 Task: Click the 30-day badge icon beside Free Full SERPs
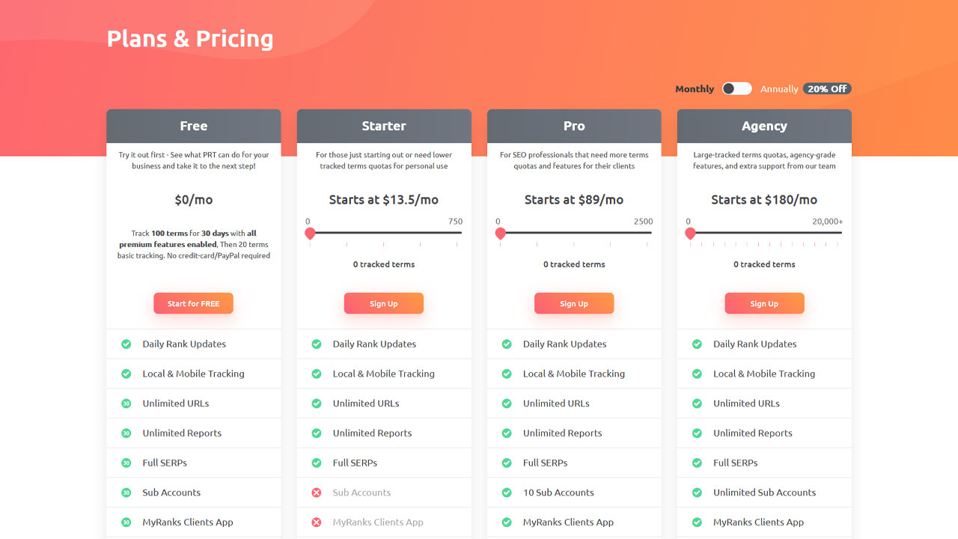click(x=126, y=463)
